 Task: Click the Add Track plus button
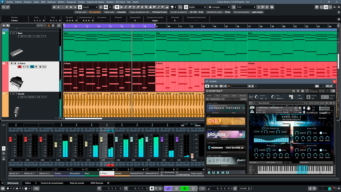click(4, 26)
